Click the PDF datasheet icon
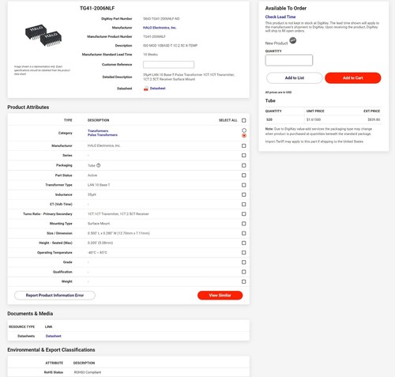395x377 pixels. tap(145, 89)
